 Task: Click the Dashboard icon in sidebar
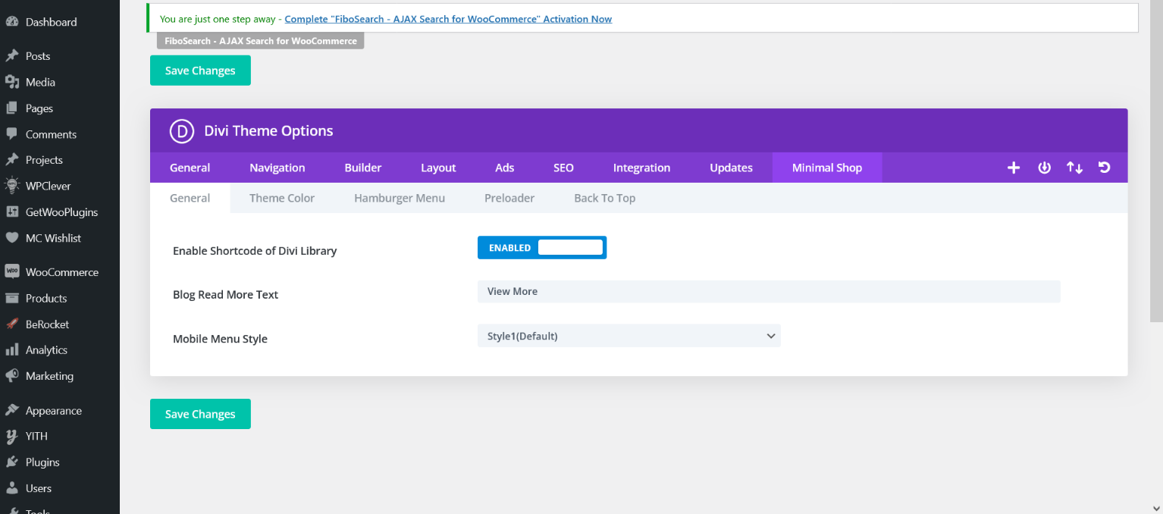[x=11, y=22]
